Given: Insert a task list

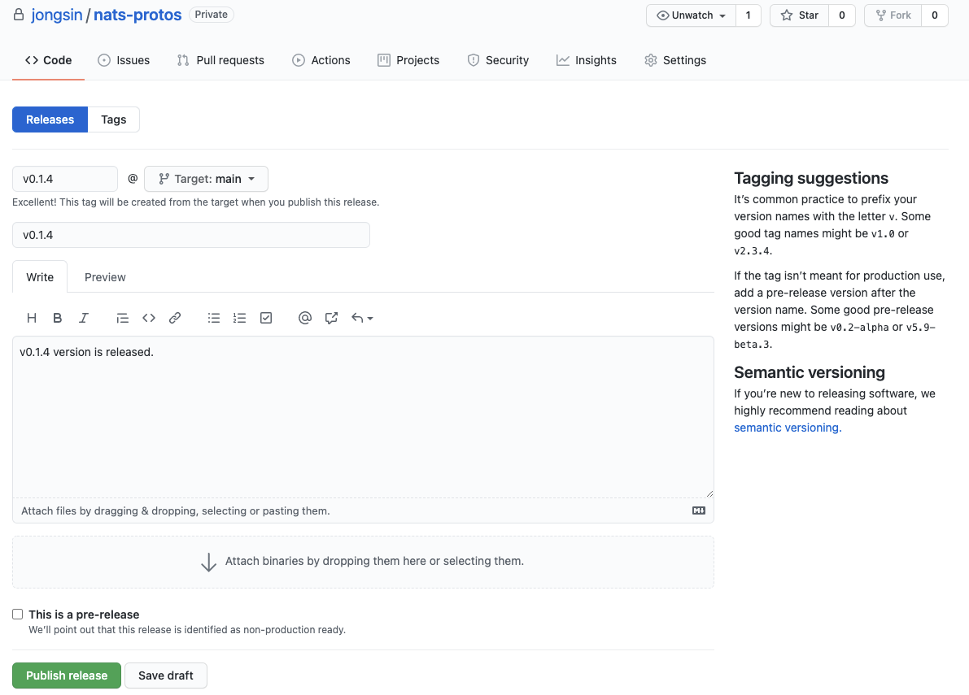Looking at the screenshot, I should [266, 318].
